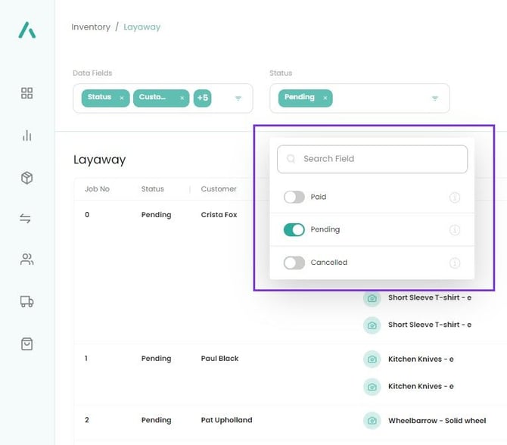Disable the Pending status toggle
Image resolution: width=507 pixels, height=445 pixels.
click(294, 229)
